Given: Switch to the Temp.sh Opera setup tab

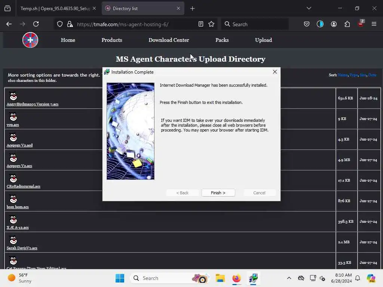Looking at the screenshot, I should click(x=55, y=9).
